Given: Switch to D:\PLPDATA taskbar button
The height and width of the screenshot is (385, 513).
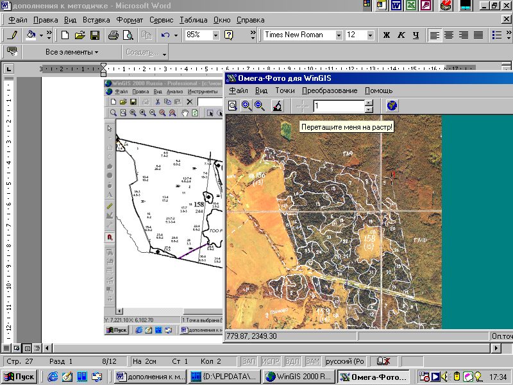Looking at the screenshot, I should [225, 377].
